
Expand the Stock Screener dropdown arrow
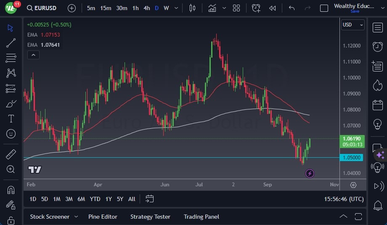76,217
